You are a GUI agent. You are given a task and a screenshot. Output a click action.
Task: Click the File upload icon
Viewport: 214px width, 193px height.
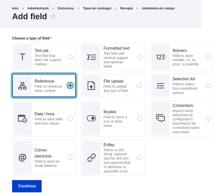click(x=91, y=85)
